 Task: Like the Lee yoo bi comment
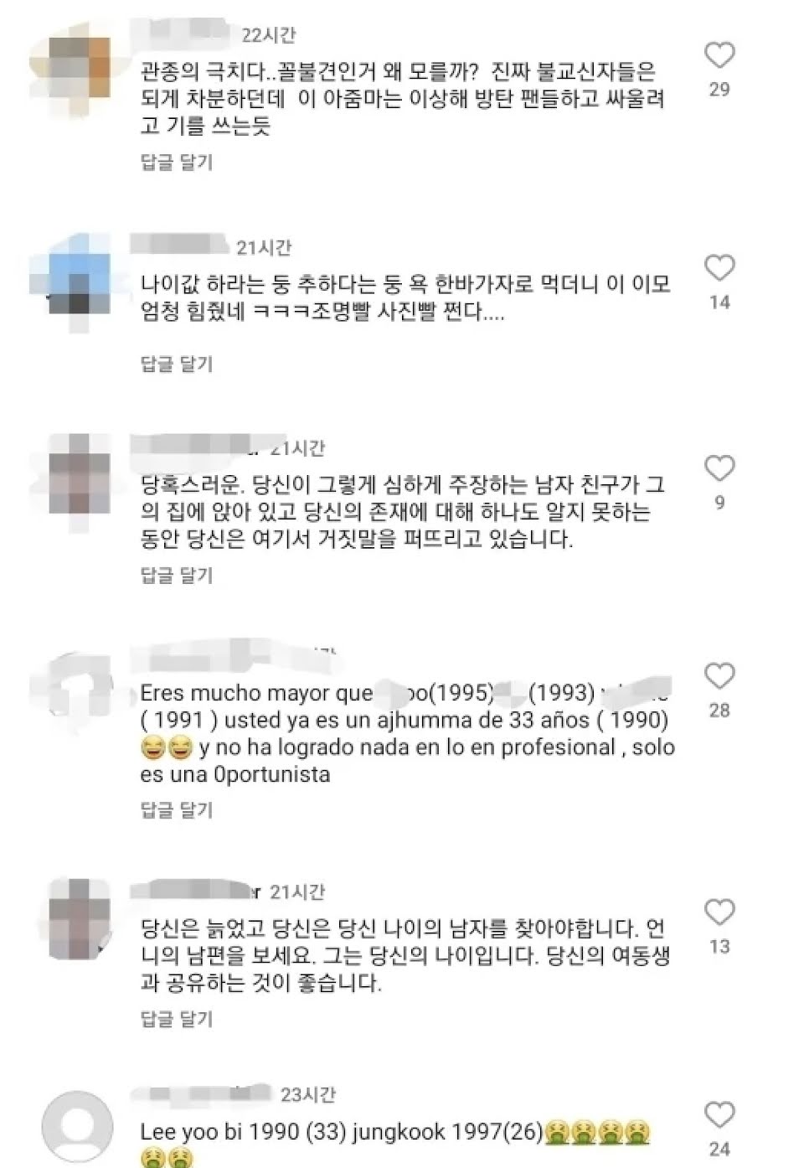[x=719, y=1115]
